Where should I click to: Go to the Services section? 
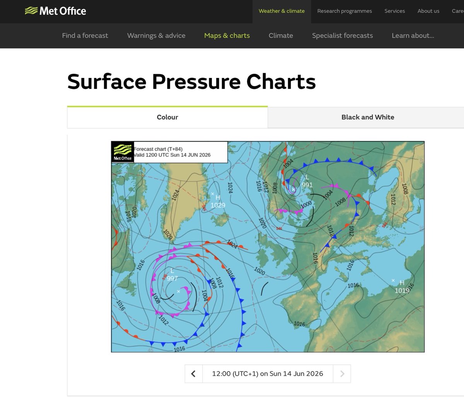click(394, 11)
